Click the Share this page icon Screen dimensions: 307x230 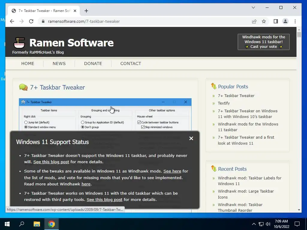pyautogui.click(x=254, y=21)
